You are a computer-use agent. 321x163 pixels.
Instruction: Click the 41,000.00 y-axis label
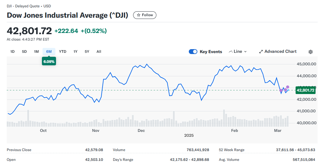coord(307,111)
